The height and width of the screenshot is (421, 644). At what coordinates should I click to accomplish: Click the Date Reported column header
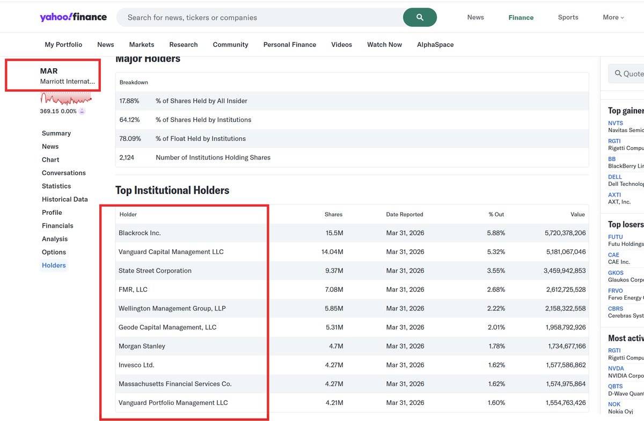(x=405, y=214)
